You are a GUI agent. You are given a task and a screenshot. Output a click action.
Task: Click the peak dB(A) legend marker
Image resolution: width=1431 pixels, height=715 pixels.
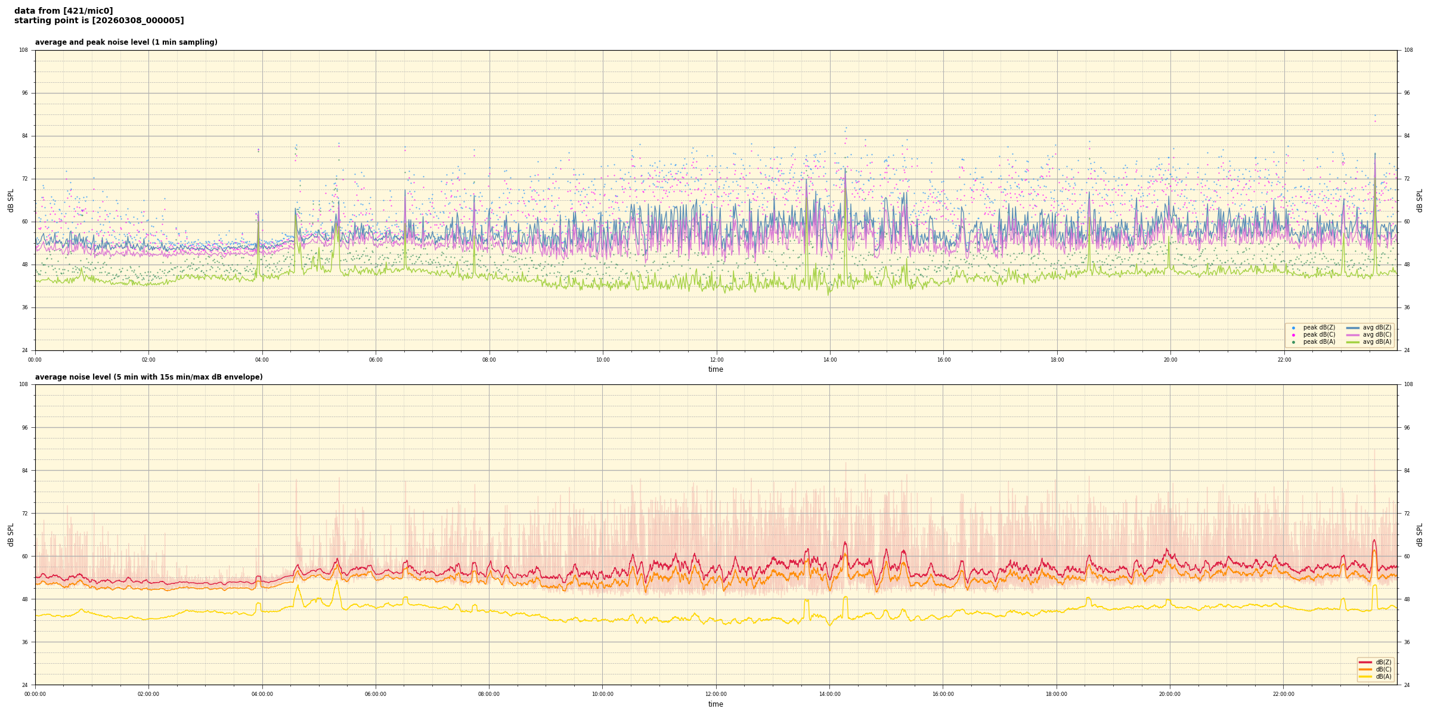pos(1293,342)
